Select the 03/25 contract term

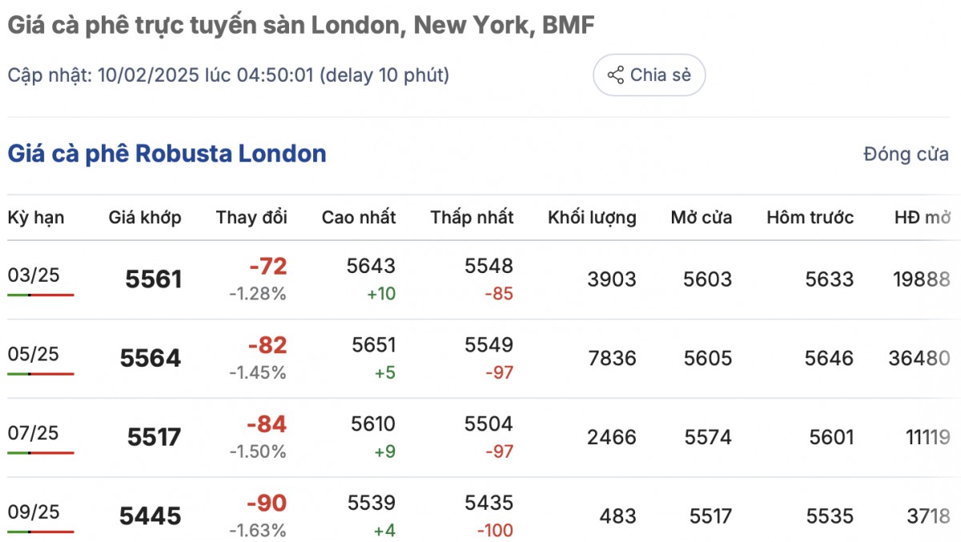click(x=33, y=275)
